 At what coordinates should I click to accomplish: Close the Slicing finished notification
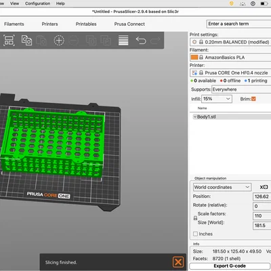point(178,262)
